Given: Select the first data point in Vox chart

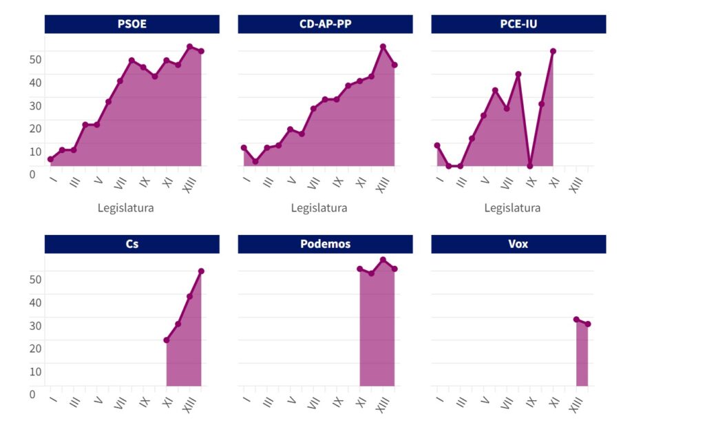Looking at the screenshot, I should [x=576, y=319].
